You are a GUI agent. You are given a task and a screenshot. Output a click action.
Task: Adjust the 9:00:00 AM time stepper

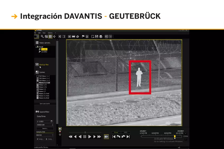[x=52, y=125]
